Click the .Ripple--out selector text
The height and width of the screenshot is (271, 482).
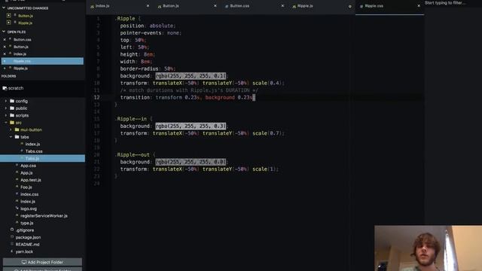pos(132,155)
